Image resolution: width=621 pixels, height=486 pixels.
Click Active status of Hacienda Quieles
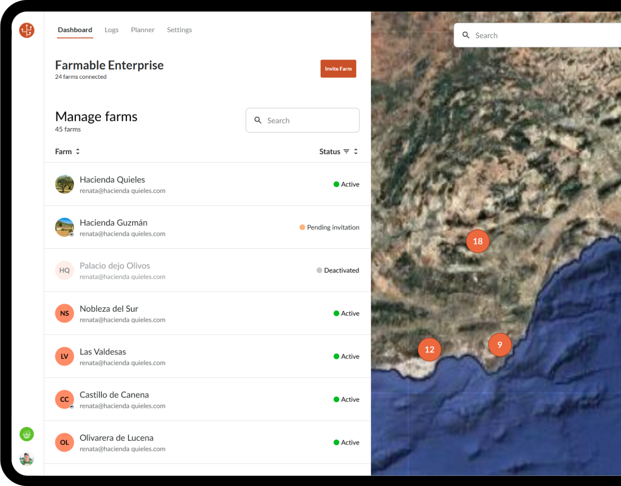347,184
